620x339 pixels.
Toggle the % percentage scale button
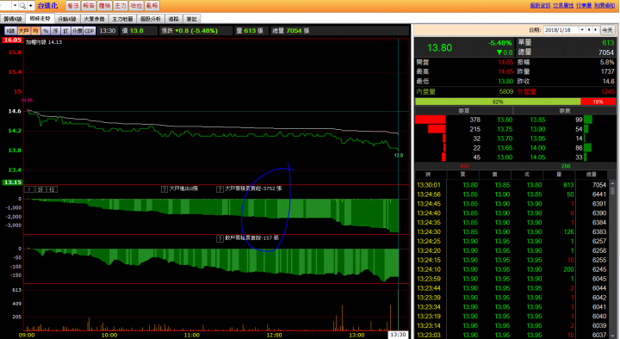[46, 31]
